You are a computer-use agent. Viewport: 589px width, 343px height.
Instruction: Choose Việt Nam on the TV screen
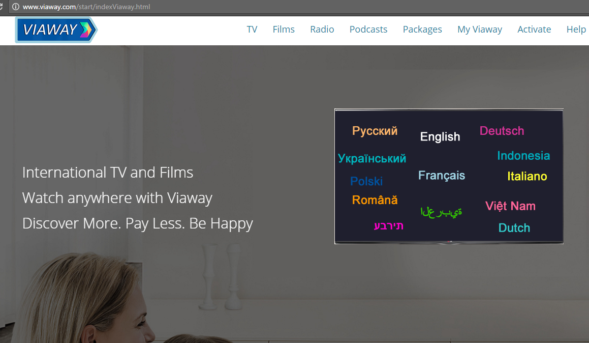coord(510,206)
